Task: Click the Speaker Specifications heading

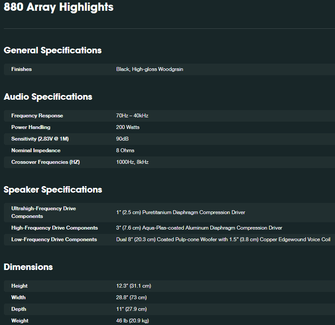Action: [53, 190]
